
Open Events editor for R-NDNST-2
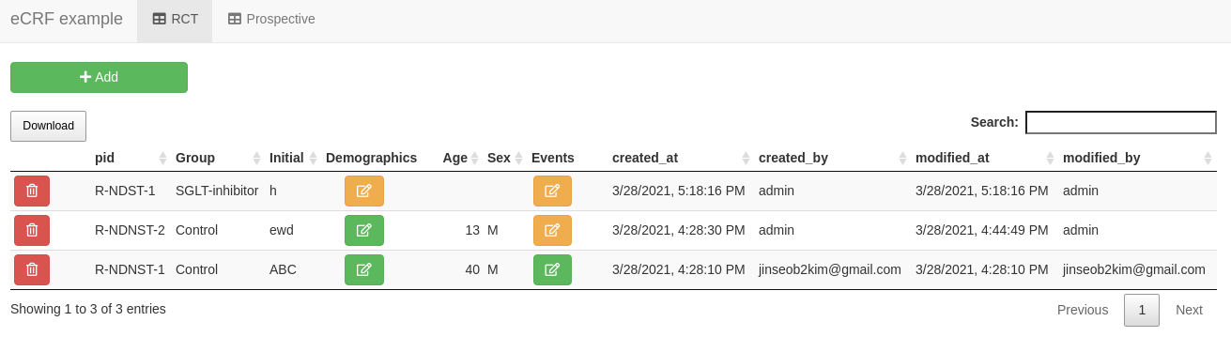pyautogui.click(x=552, y=230)
